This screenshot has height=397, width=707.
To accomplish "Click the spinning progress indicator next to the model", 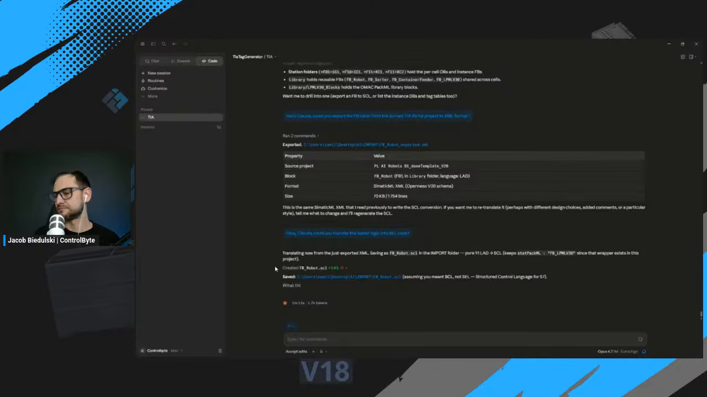I will pyautogui.click(x=643, y=351).
